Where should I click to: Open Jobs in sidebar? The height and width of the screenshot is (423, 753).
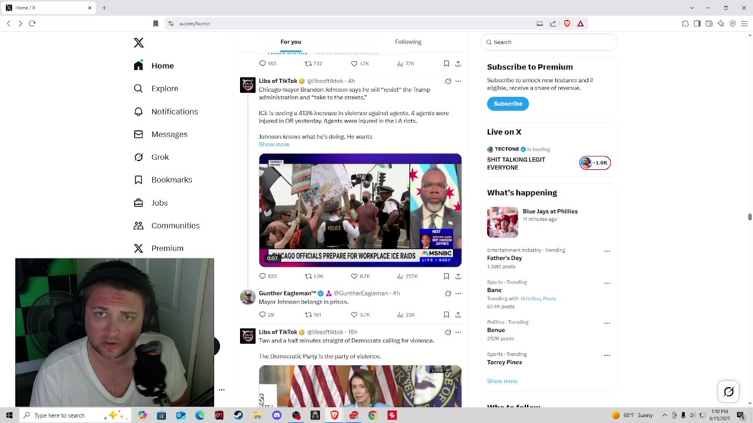point(151,203)
